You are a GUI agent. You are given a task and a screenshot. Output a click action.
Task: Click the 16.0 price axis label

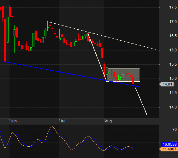pyautogui.click(x=173, y=50)
